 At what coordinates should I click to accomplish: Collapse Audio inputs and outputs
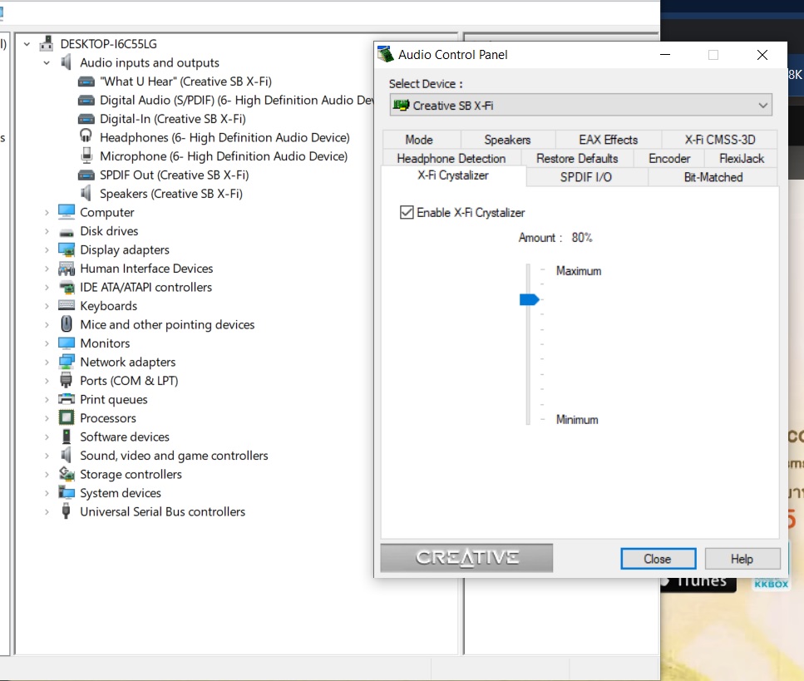47,62
